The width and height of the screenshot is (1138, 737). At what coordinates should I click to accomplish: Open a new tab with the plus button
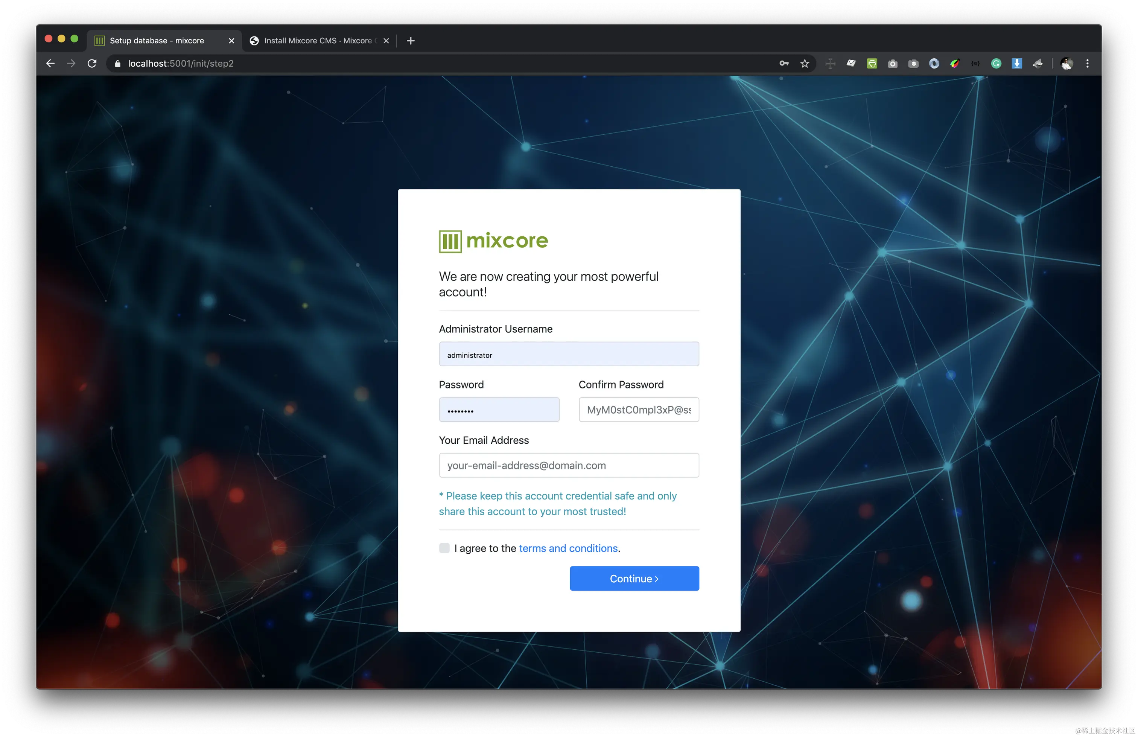point(410,41)
